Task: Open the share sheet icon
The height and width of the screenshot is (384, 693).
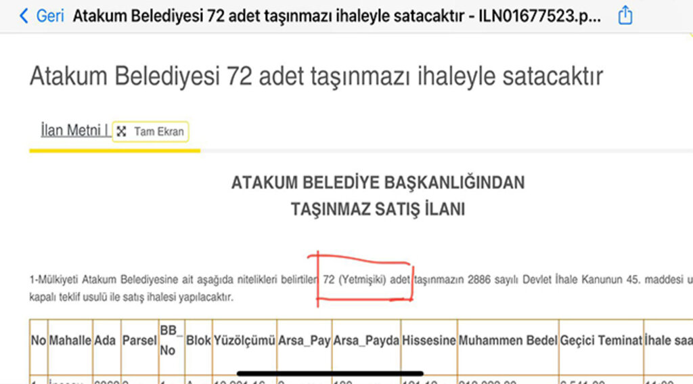Action: (x=625, y=15)
